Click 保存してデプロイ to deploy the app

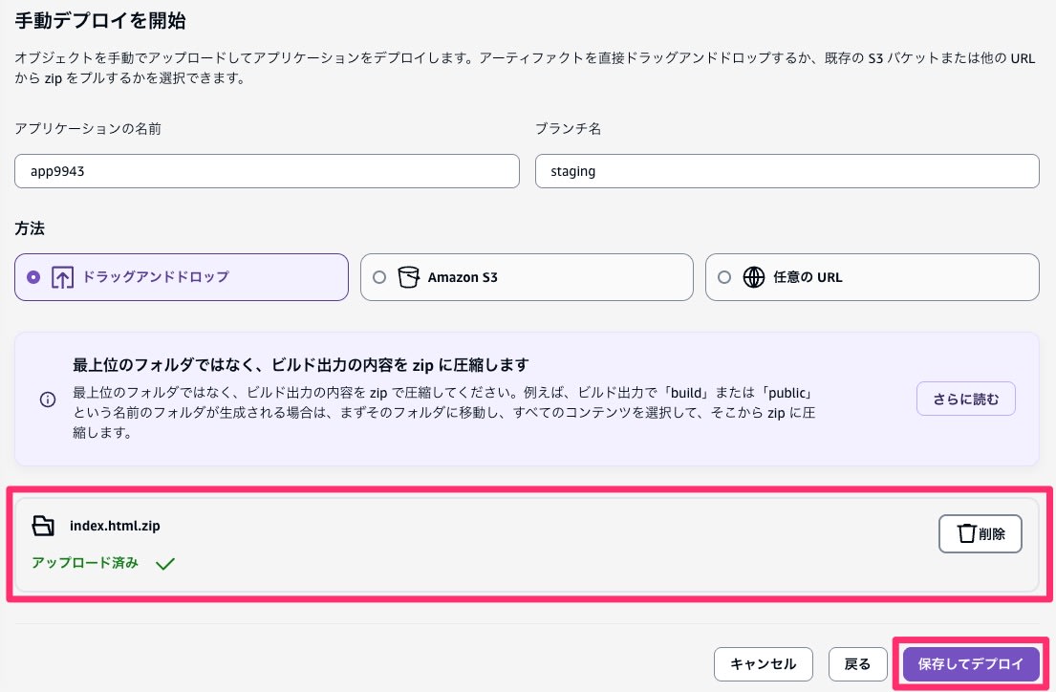pyautogui.click(x=971, y=663)
